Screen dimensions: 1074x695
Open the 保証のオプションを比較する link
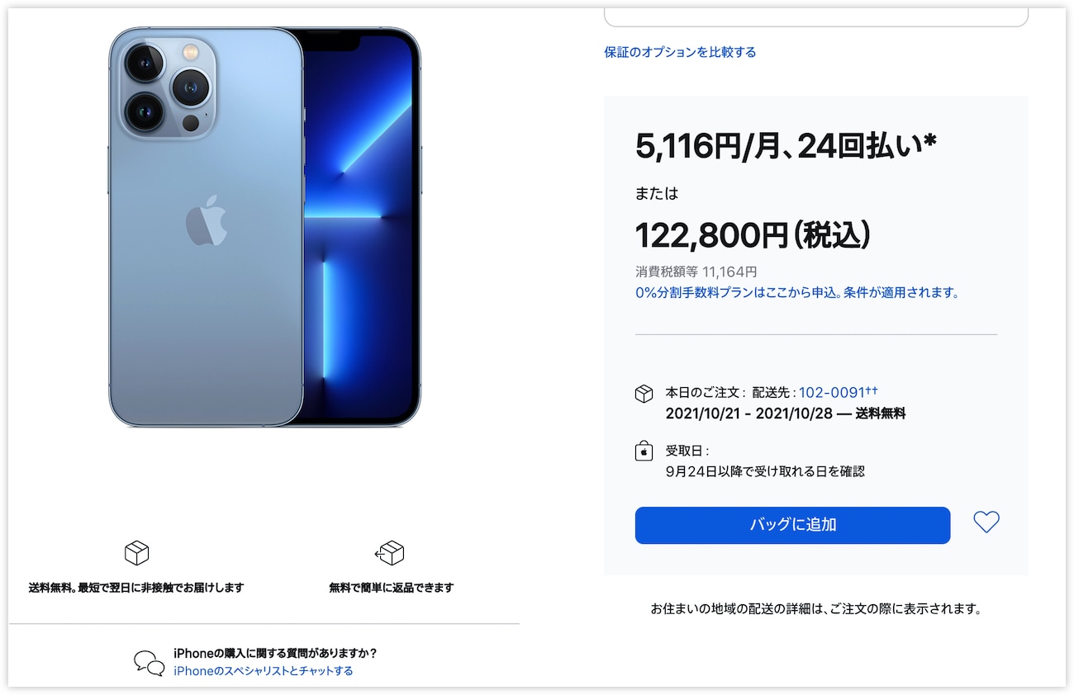pyautogui.click(x=680, y=52)
